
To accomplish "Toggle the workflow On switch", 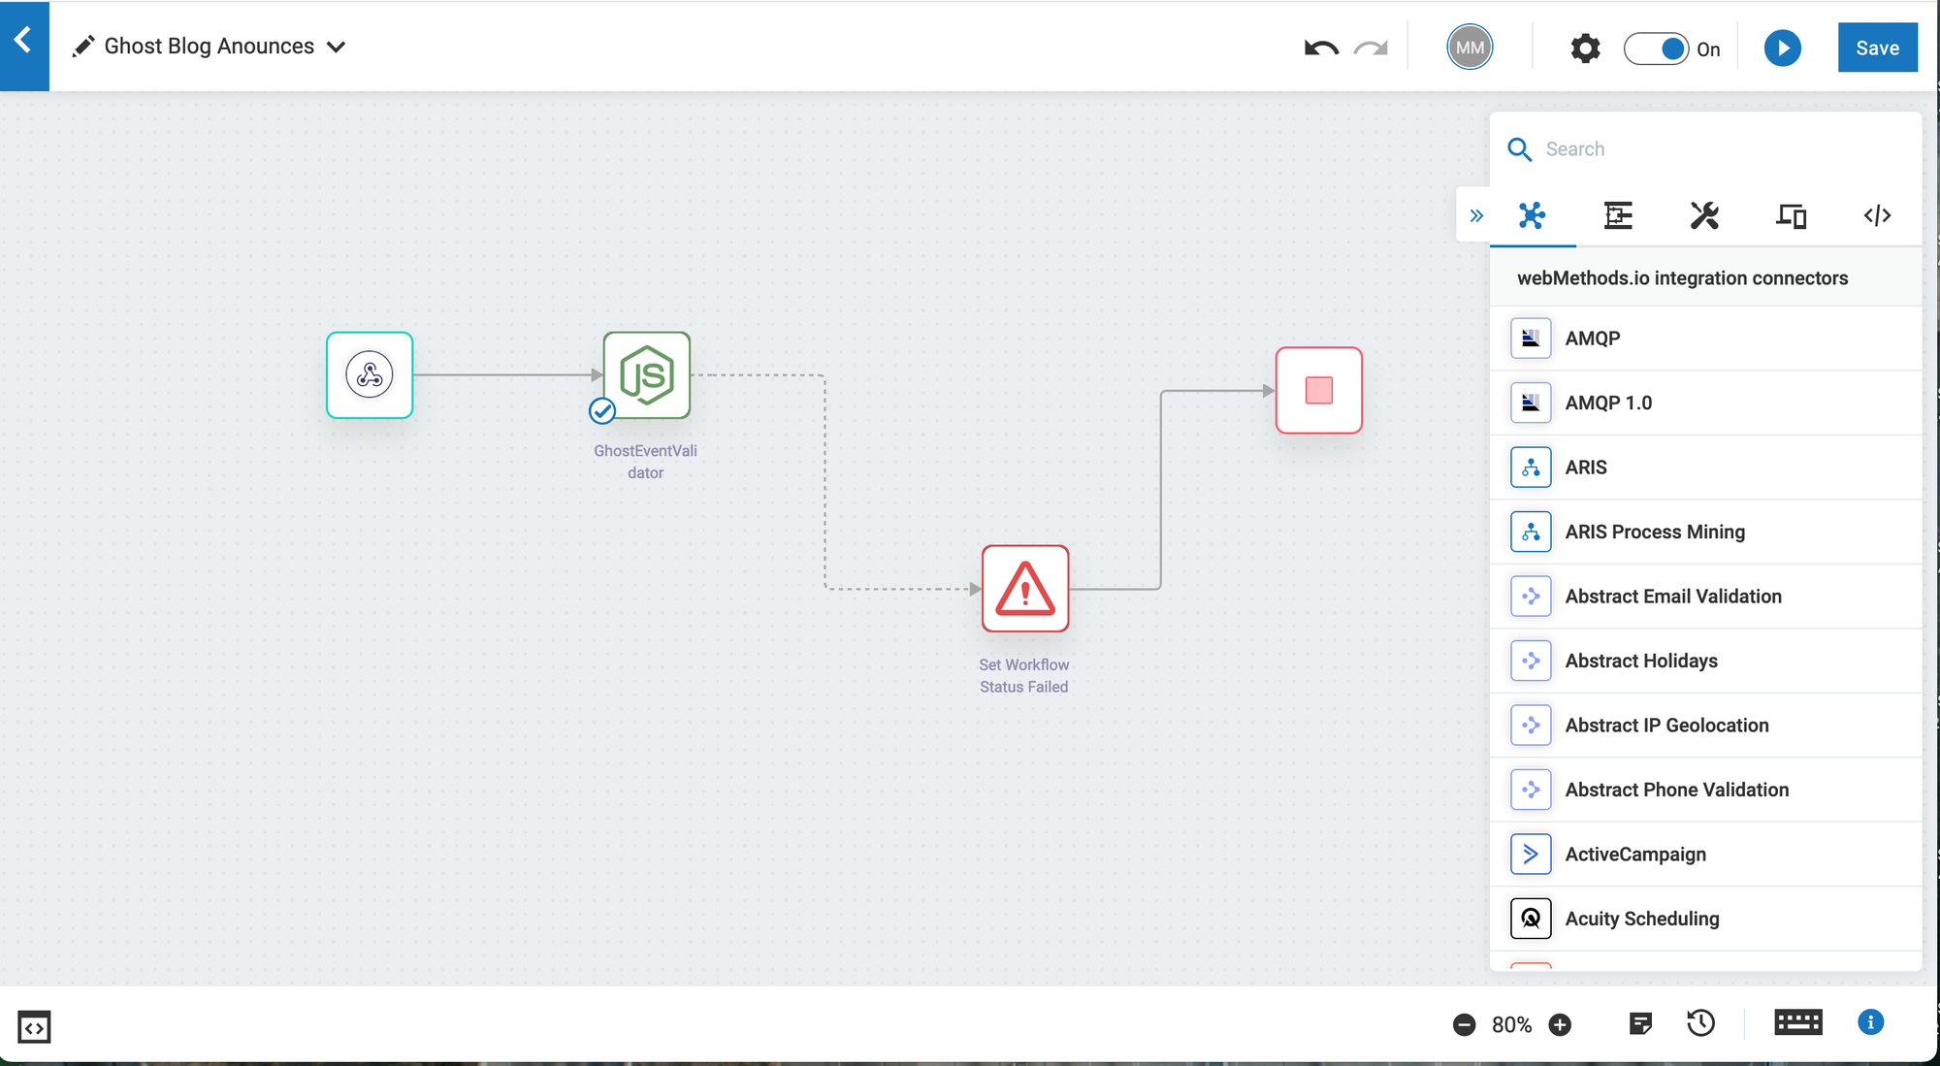I will click(x=1657, y=48).
